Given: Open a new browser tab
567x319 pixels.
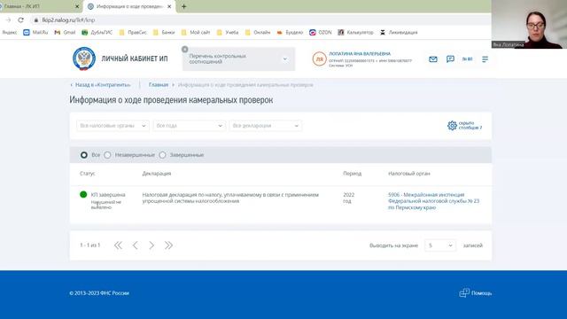Looking at the screenshot, I should pos(183,6).
